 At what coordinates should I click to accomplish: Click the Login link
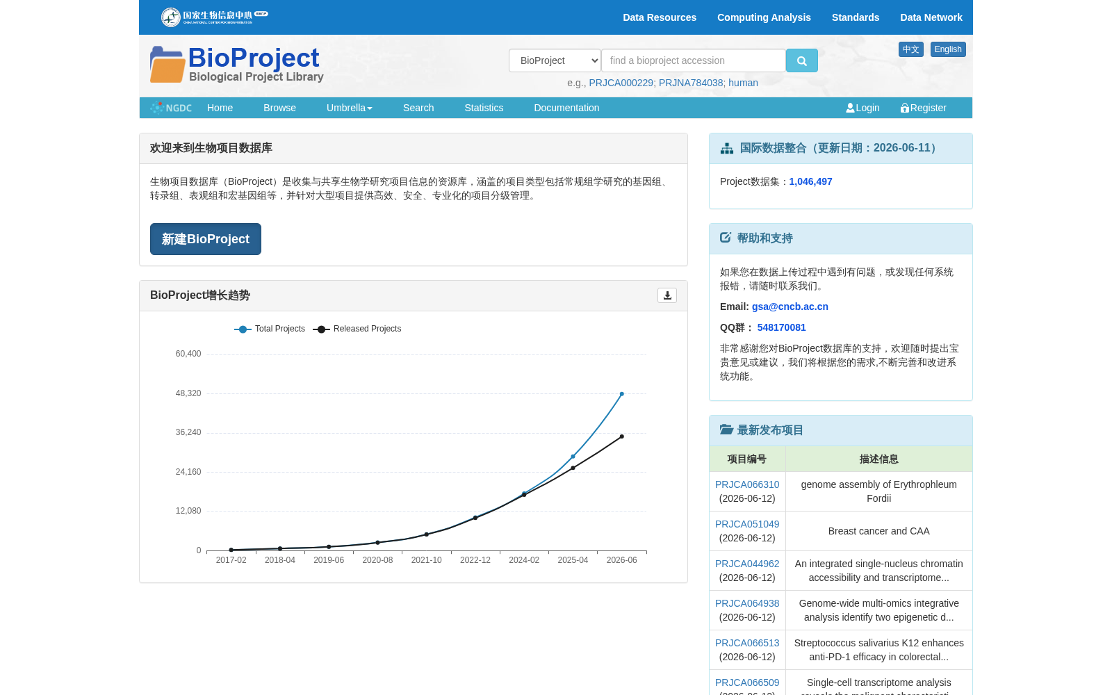pyautogui.click(x=862, y=108)
